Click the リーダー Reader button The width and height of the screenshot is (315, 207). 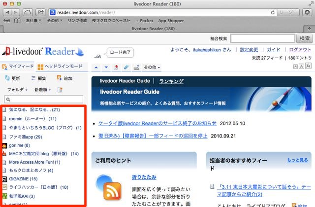pos(288,12)
